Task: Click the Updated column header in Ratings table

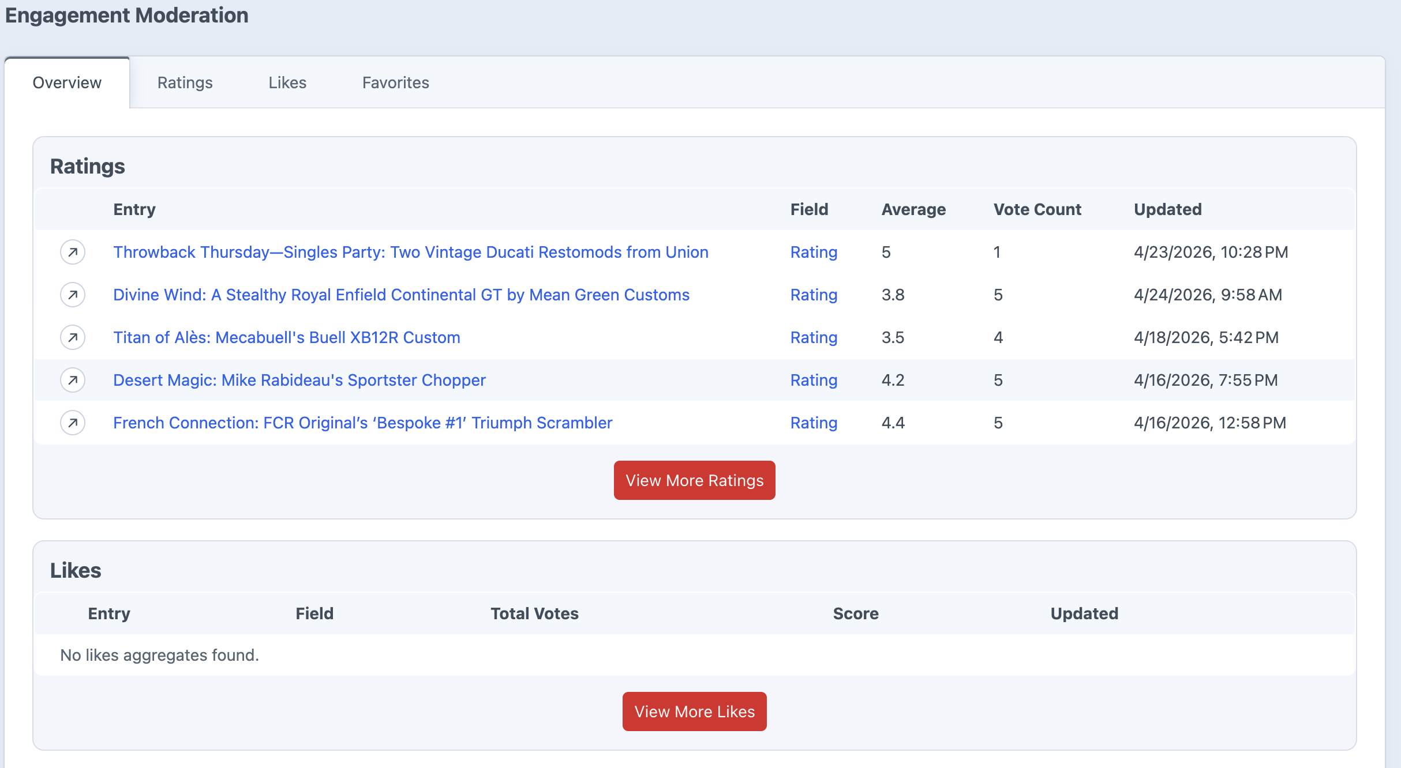Action: [x=1168, y=209]
